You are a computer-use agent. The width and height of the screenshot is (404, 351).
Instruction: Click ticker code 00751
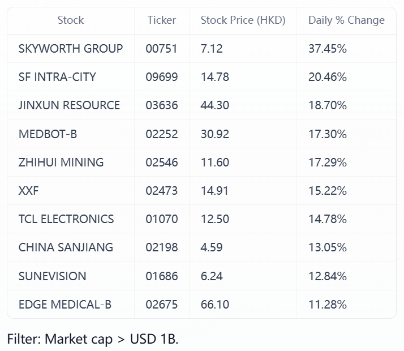click(161, 49)
